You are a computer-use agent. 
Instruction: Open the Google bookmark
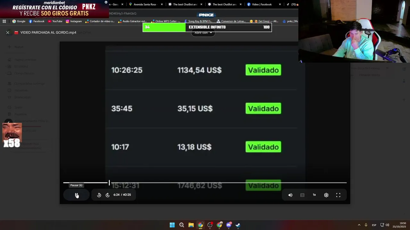pyautogui.click(x=19, y=21)
